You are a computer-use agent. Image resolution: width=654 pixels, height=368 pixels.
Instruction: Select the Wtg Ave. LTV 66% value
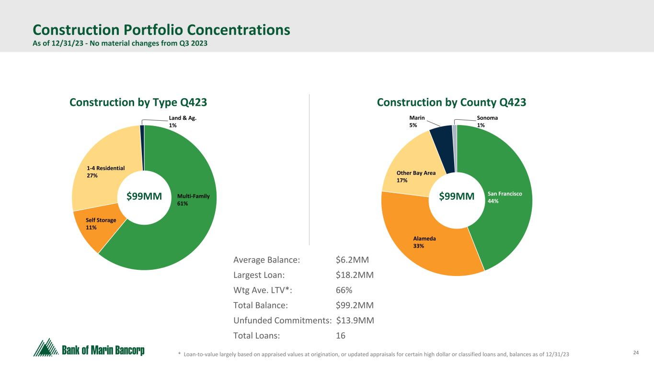click(344, 290)
